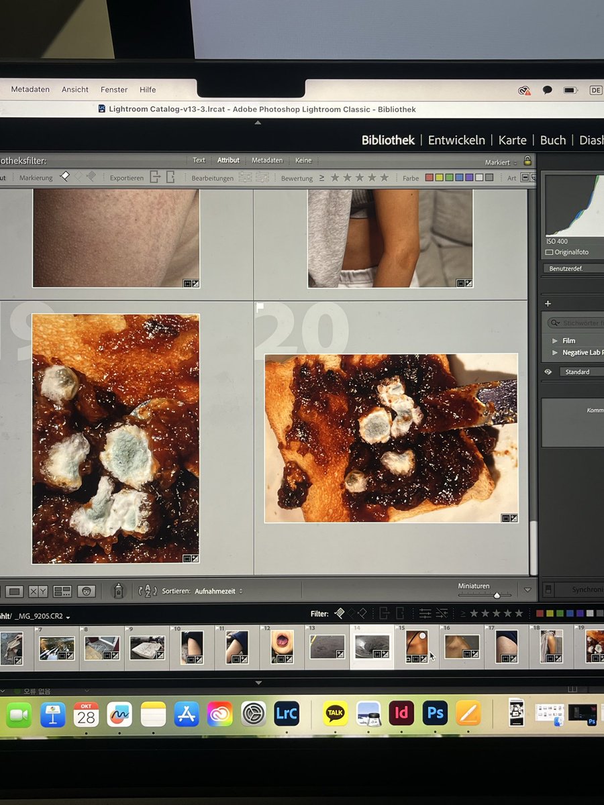Adjust the Miniaturen thumbnail size slider
604x805 pixels.
coord(497,595)
